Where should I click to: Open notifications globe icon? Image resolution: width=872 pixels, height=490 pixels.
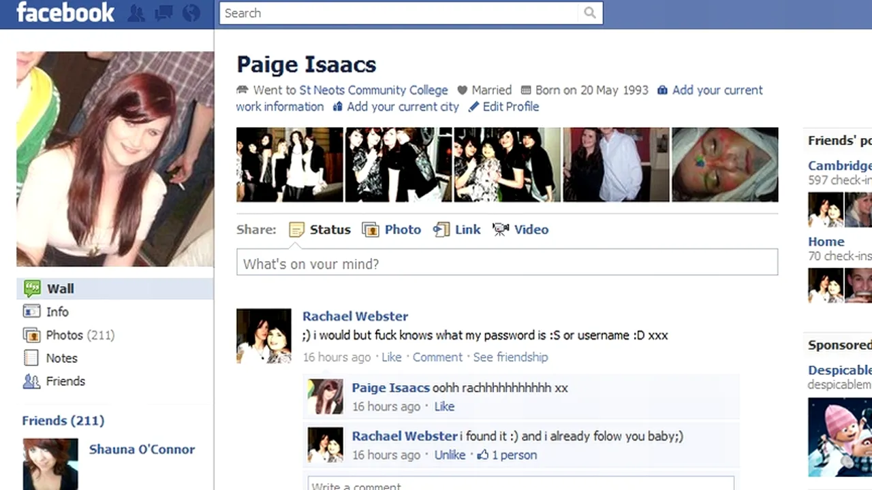click(x=191, y=13)
